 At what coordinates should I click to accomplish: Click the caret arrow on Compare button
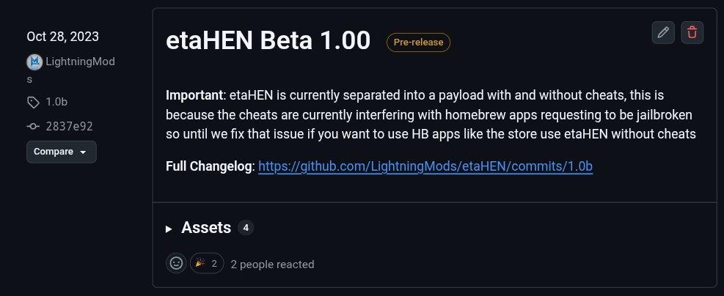click(x=83, y=152)
